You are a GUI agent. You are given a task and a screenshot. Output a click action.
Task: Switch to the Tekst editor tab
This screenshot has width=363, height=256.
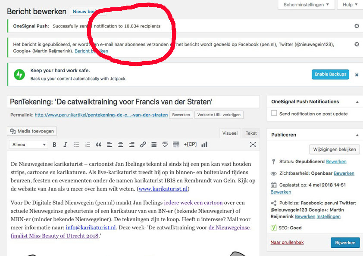click(251, 133)
